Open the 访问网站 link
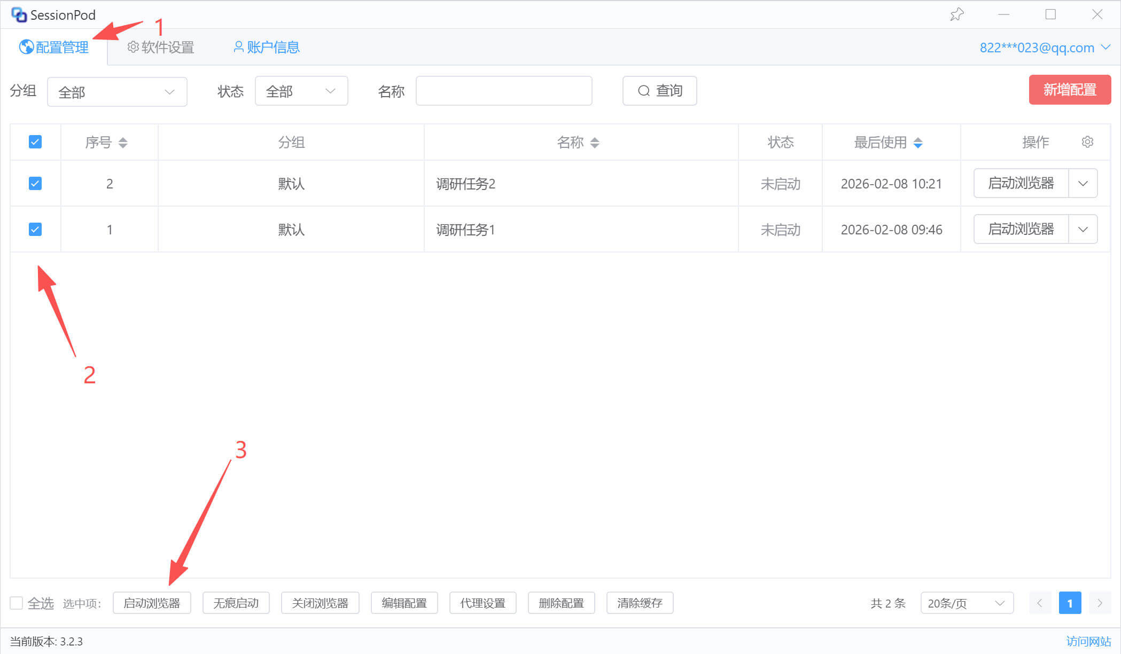1121x654 pixels. pyautogui.click(x=1088, y=641)
